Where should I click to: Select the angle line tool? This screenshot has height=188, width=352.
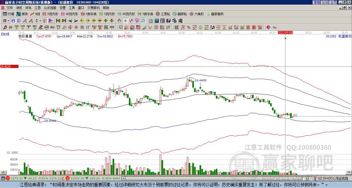(145, 27)
